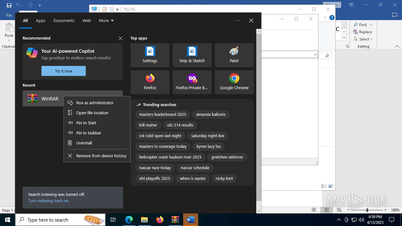Screen dimensions: 402x226
Task: Choose Uninstall from context menu
Action: coord(97,143)
